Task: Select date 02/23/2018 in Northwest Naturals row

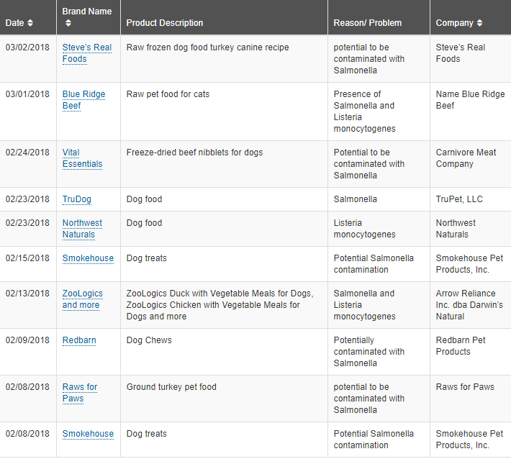Action: 27,223
